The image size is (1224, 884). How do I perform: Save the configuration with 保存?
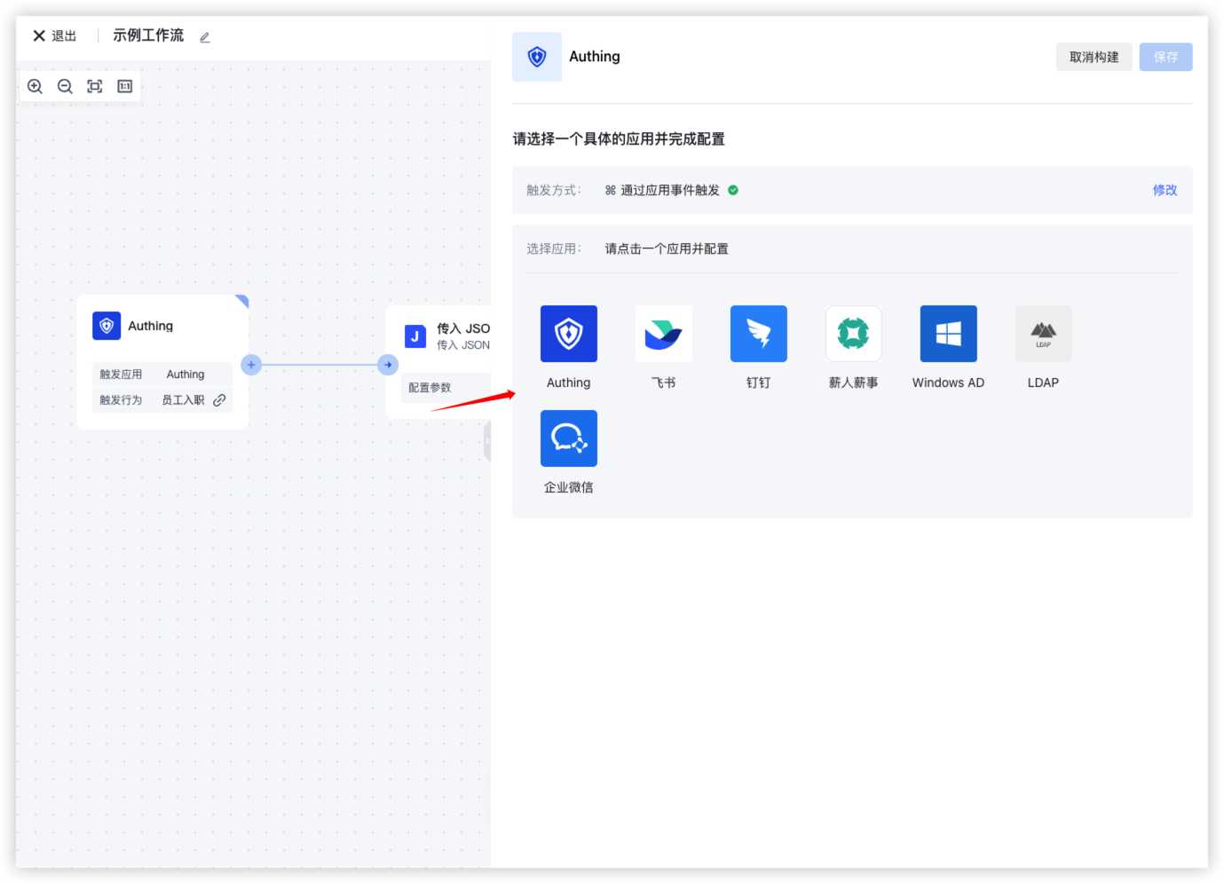(x=1165, y=57)
